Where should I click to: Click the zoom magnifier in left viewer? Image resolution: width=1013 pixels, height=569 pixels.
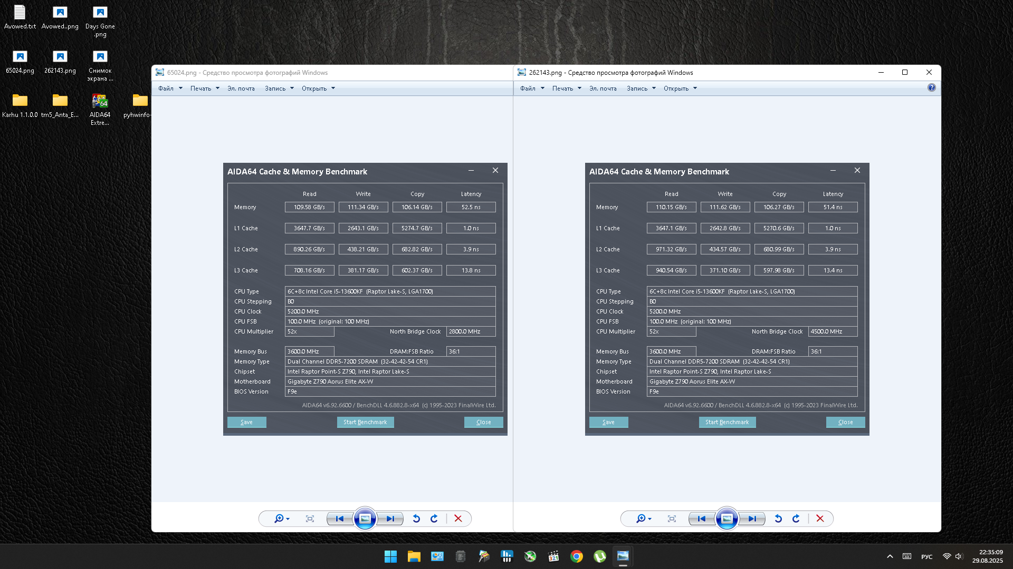(x=279, y=518)
